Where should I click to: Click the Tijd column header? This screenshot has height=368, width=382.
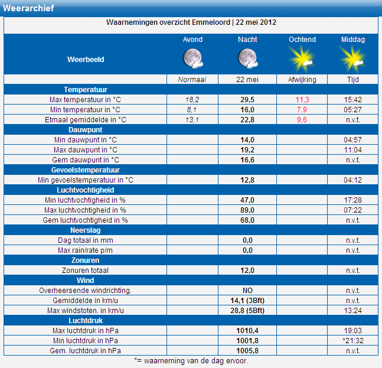click(352, 80)
